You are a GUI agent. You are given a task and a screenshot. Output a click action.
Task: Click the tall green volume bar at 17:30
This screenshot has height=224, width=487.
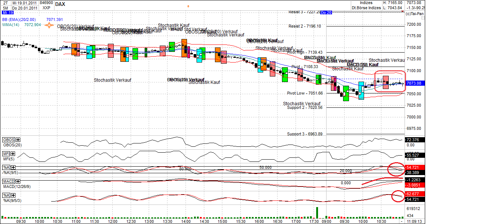[317, 212]
